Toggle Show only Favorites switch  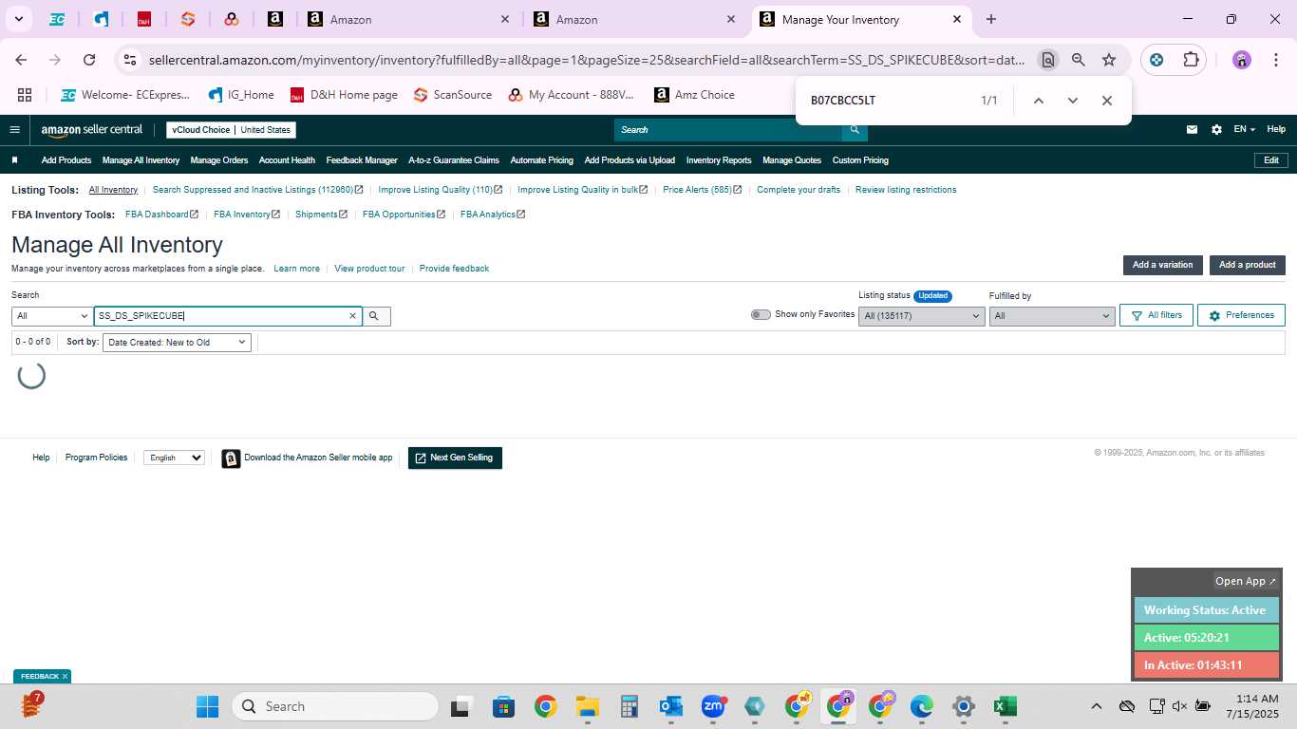coord(761,315)
